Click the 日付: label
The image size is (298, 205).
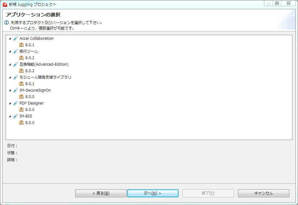[12, 146]
